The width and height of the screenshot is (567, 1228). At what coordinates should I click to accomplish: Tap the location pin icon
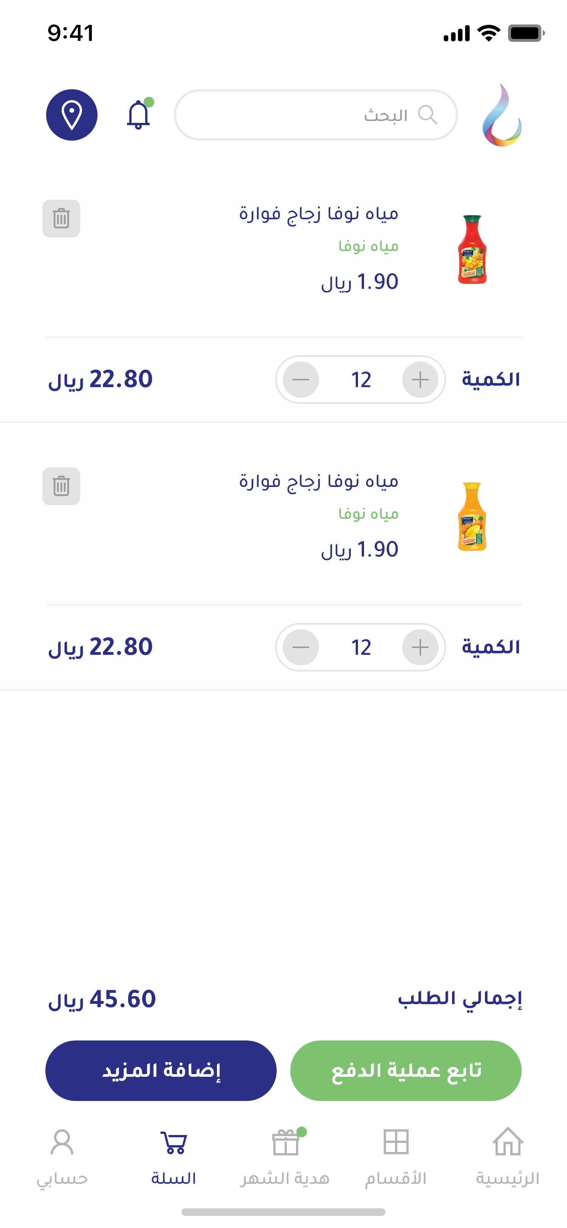coord(71,115)
